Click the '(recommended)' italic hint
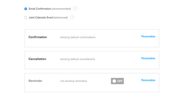The image size is (191, 102). click(x=61, y=9)
